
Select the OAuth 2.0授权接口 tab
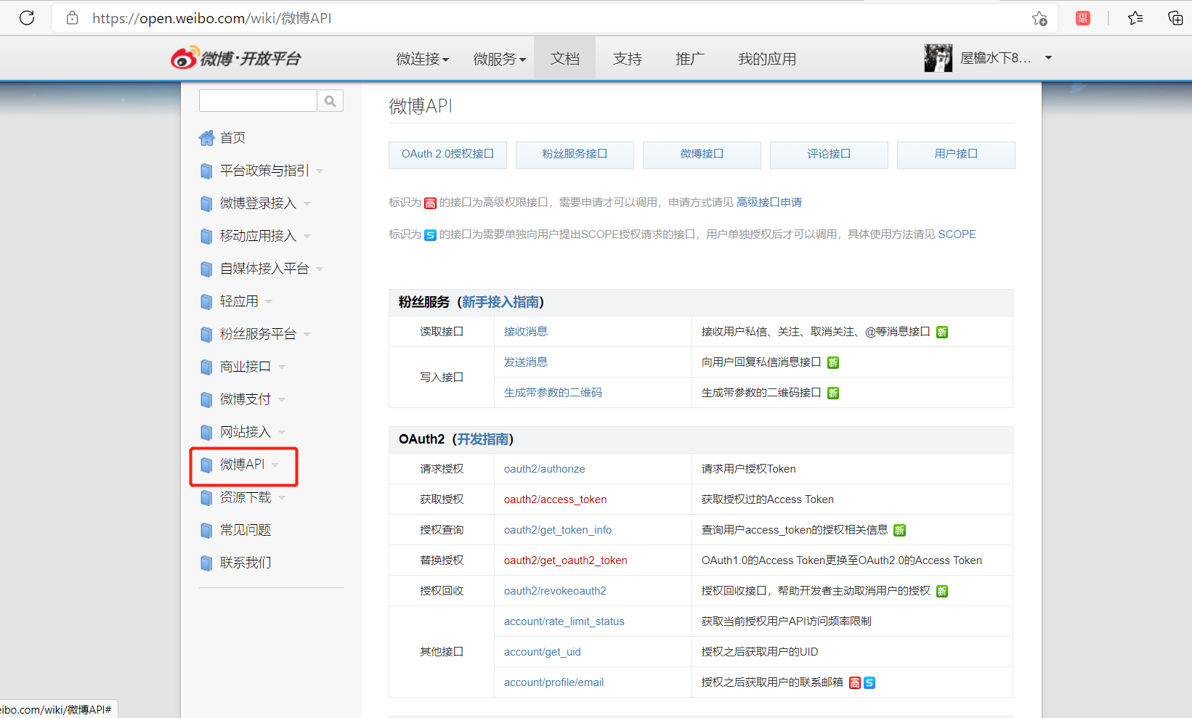(447, 155)
